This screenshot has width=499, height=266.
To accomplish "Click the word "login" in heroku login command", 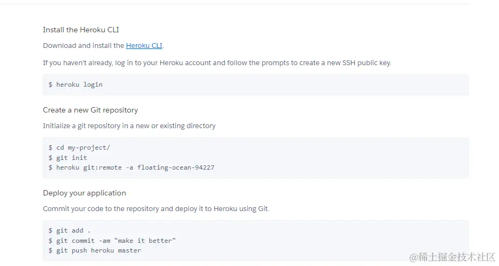I will (93, 85).
